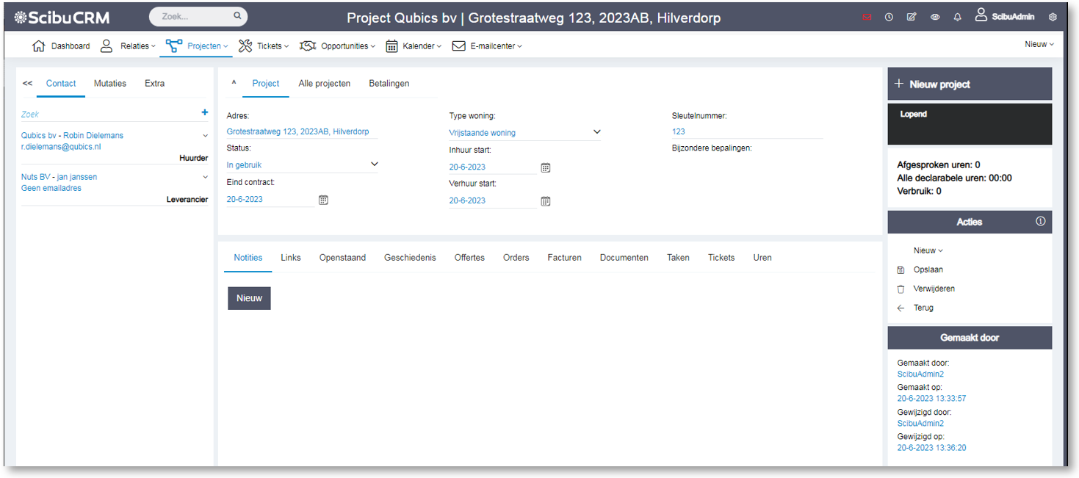Click the Eind contract date field
This screenshot has width=1079, height=478.
(x=270, y=199)
